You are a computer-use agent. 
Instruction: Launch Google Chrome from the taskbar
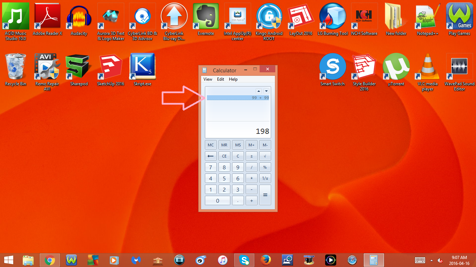point(49,260)
